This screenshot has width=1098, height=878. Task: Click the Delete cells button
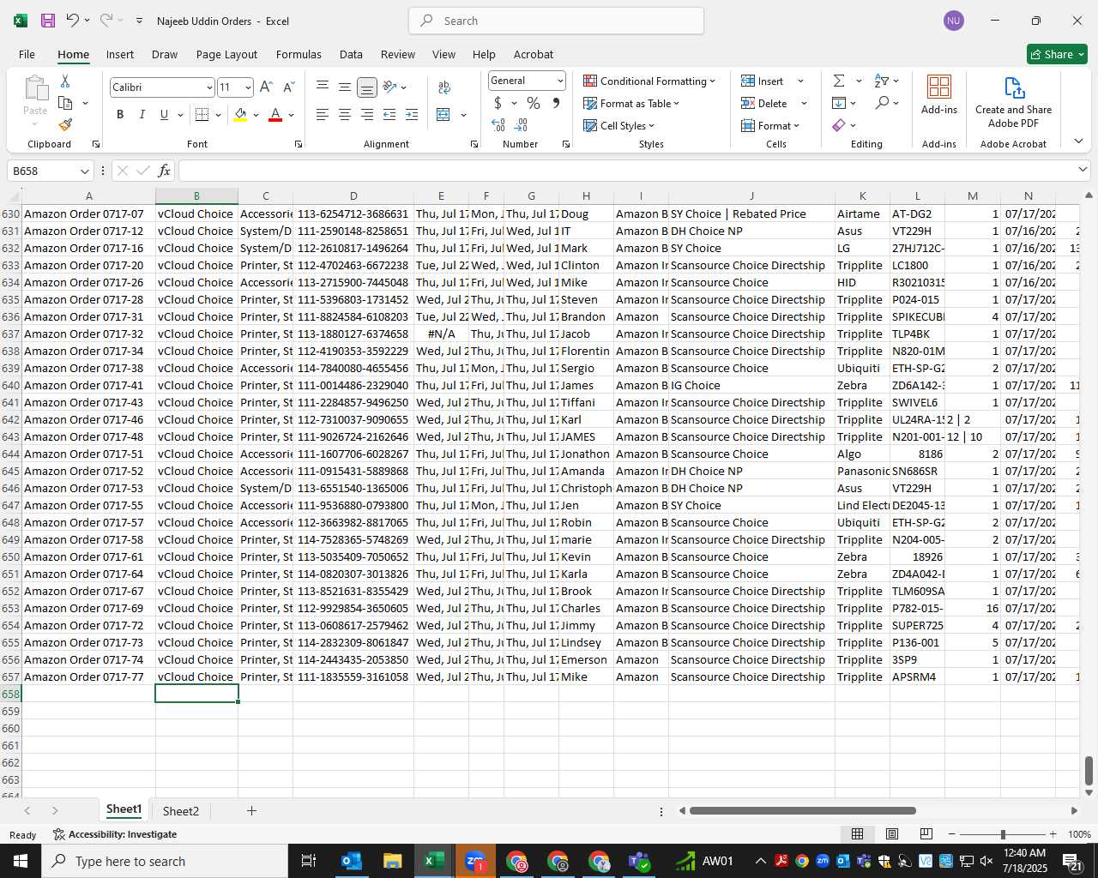point(764,103)
